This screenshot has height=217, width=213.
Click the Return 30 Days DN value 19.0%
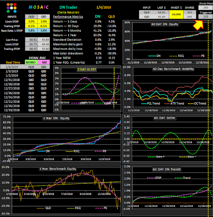[97, 26]
